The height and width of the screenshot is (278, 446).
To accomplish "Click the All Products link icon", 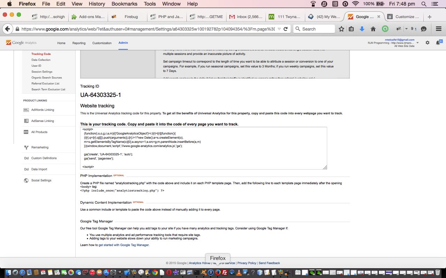I will pyautogui.click(x=26, y=132).
